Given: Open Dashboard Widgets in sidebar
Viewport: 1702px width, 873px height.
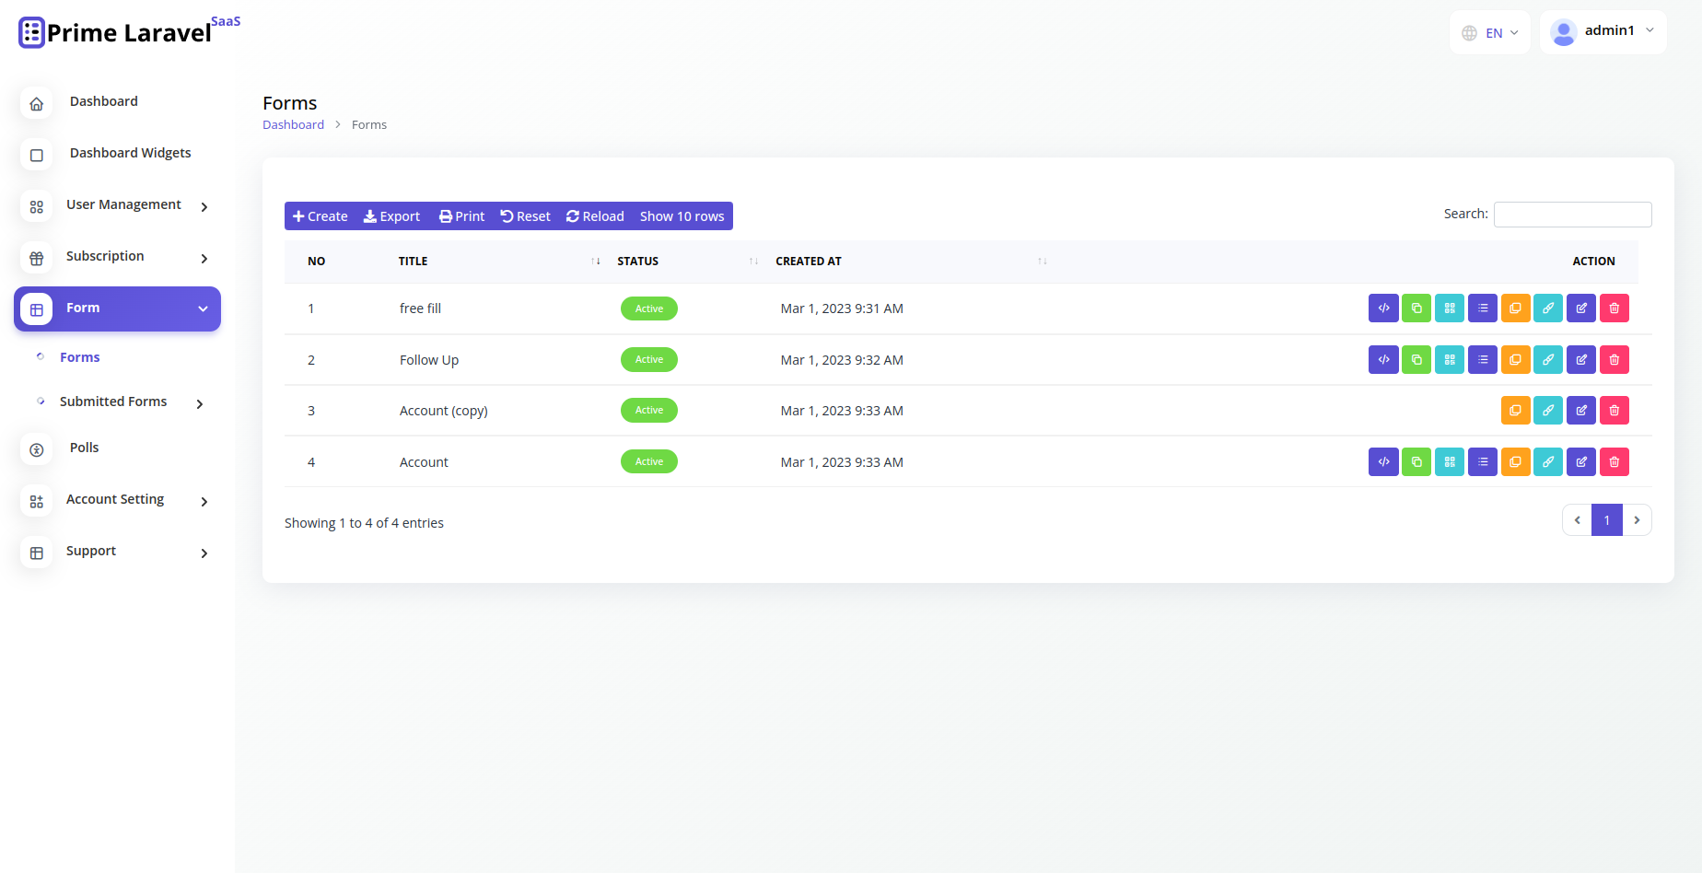Looking at the screenshot, I should coord(130,154).
